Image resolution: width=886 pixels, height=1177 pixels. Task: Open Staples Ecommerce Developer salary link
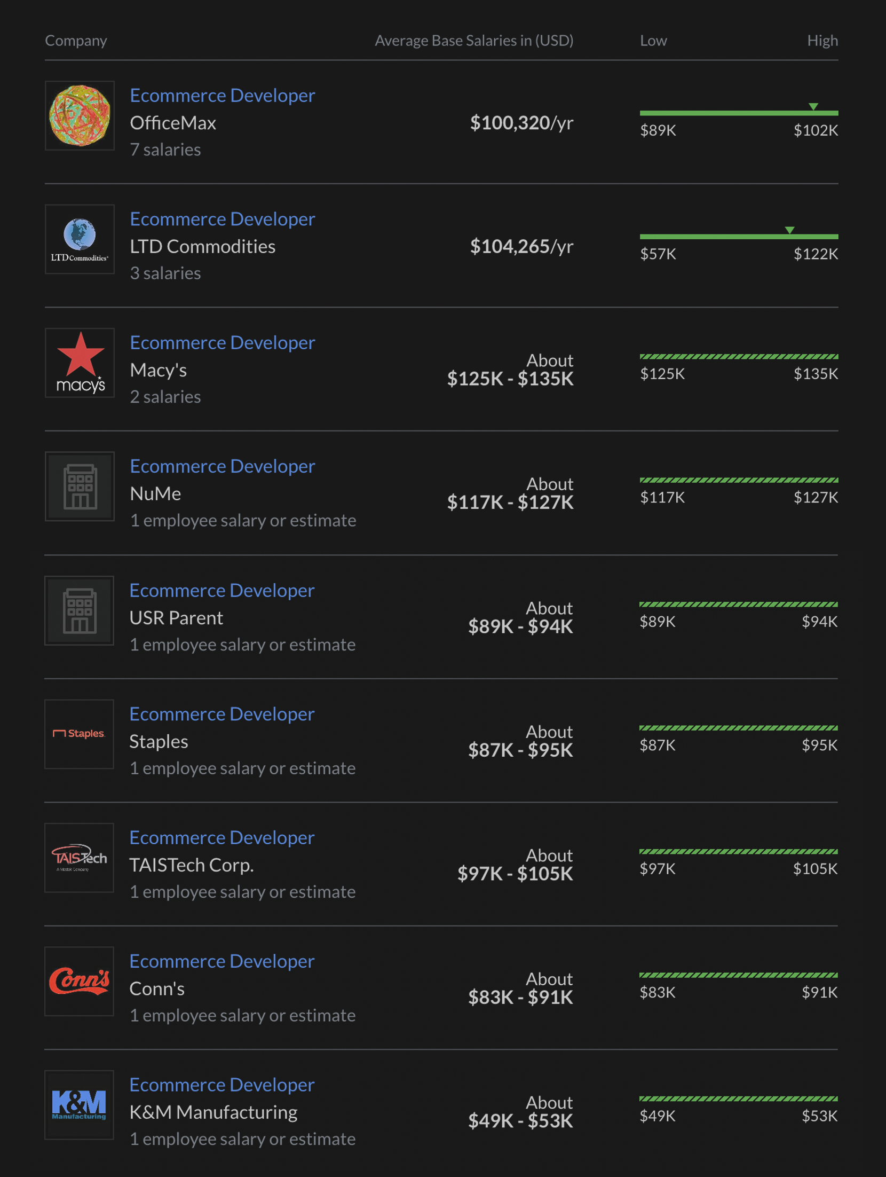[222, 714]
